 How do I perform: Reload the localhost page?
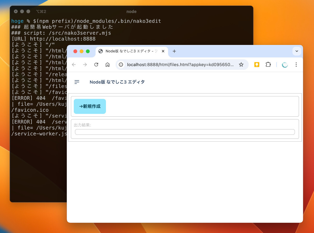click(x=96, y=65)
